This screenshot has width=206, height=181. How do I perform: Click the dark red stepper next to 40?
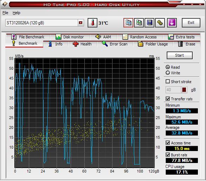tap(184, 90)
